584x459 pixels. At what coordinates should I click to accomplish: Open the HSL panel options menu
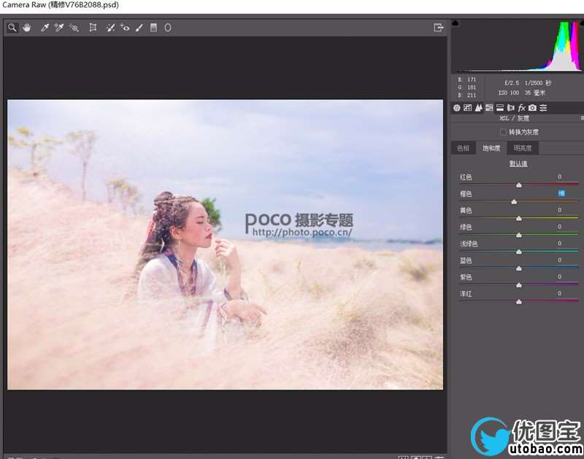coord(582,118)
